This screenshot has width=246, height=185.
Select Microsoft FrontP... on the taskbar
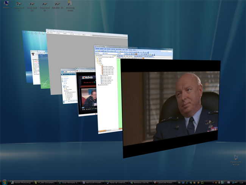93,183
